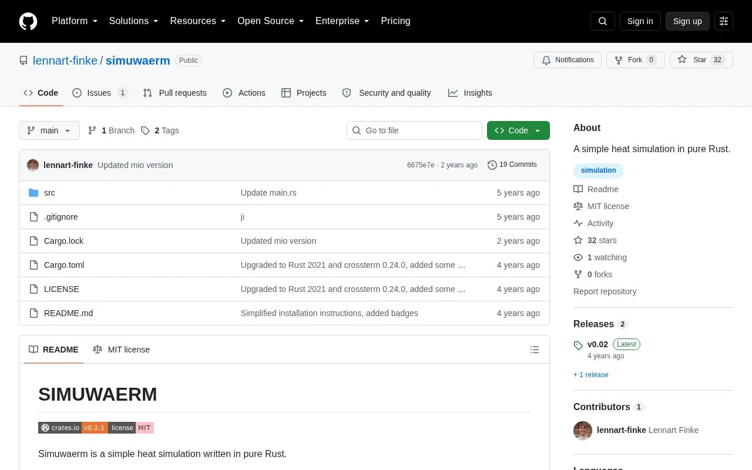Open the main branch dropdown

(x=49, y=130)
